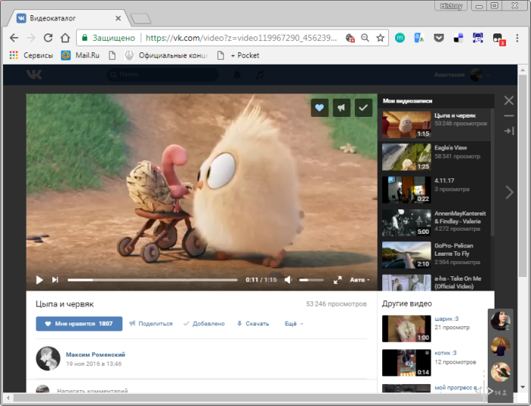Open the zoom magnifier icon in address bar
The height and width of the screenshot is (406, 531).
click(x=365, y=37)
